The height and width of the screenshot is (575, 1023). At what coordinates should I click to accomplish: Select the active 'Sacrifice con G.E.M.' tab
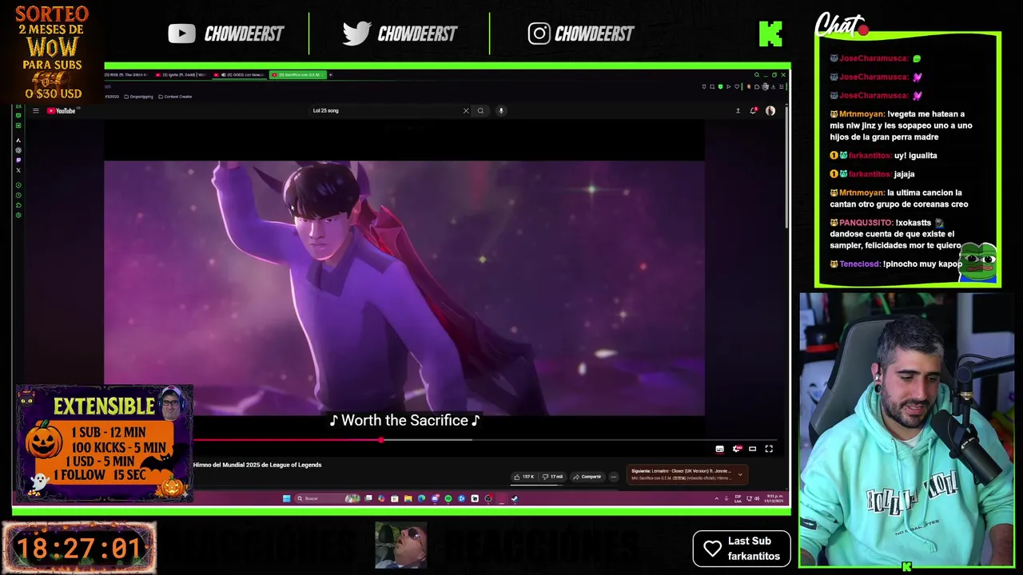click(x=297, y=74)
